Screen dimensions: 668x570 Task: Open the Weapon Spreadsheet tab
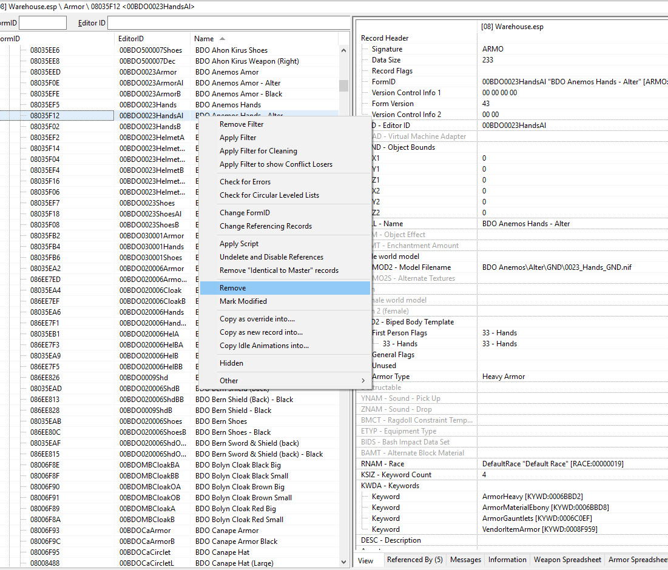tap(567, 560)
